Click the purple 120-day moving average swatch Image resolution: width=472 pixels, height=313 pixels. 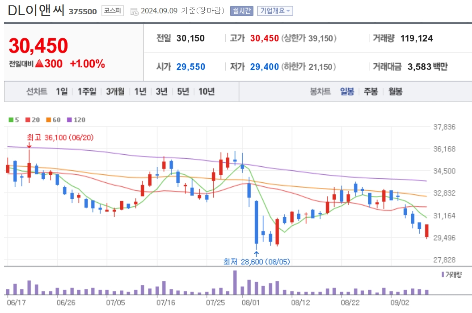70,120
